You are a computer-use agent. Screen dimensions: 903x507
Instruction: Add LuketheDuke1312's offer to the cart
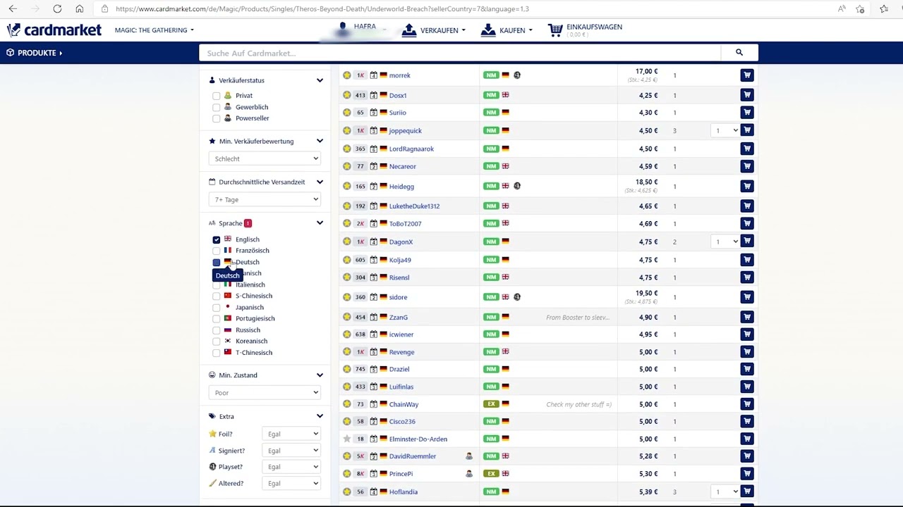[747, 206]
